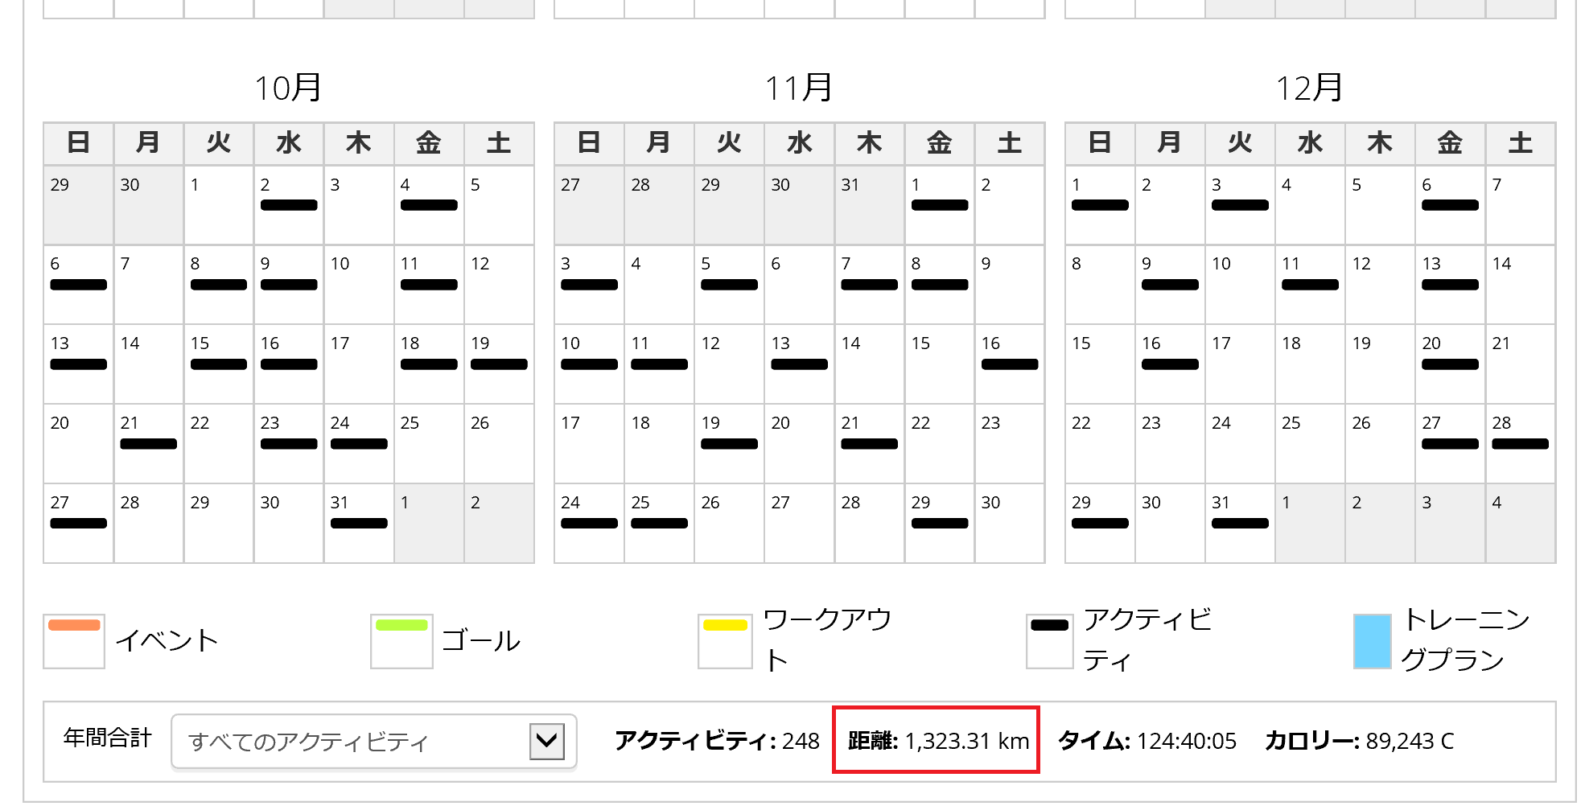Click the タイム: 124:40:05 total
Screen dimensions: 1585x806
point(1147,741)
